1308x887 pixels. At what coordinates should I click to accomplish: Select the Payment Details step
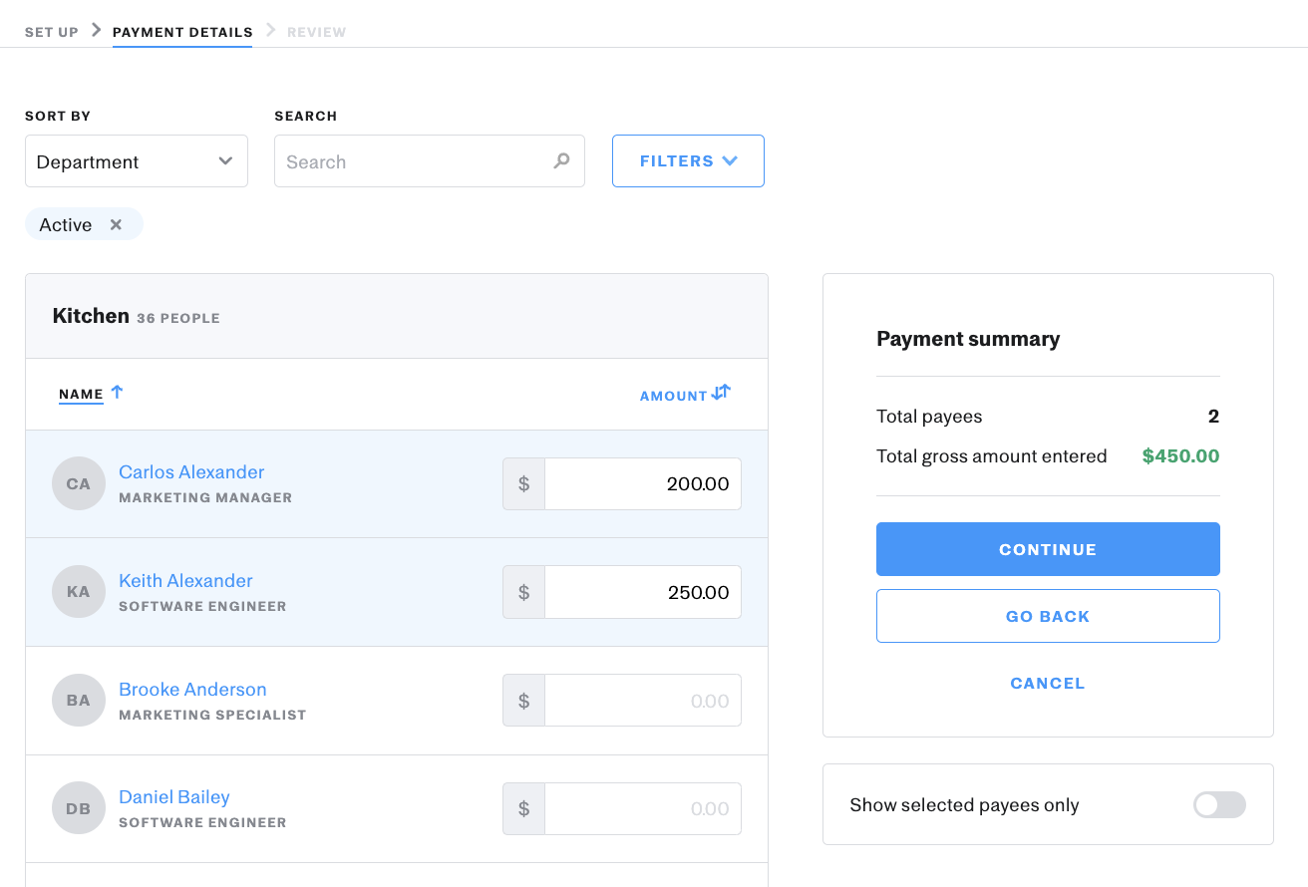(x=182, y=32)
